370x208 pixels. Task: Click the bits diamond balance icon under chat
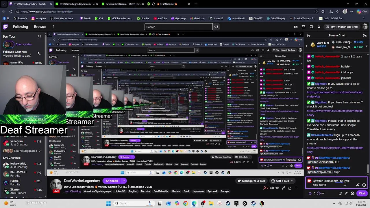(310, 193)
